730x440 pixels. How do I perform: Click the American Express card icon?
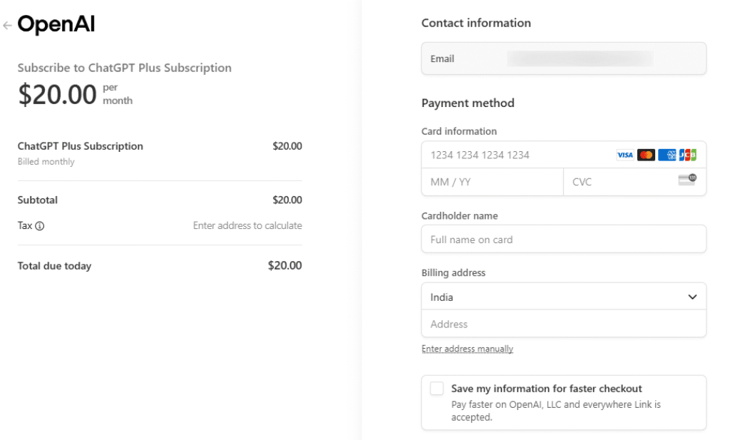(x=667, y=155)
